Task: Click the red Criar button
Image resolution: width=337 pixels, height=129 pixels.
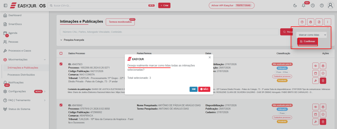Action: click(x=165, y=6)
